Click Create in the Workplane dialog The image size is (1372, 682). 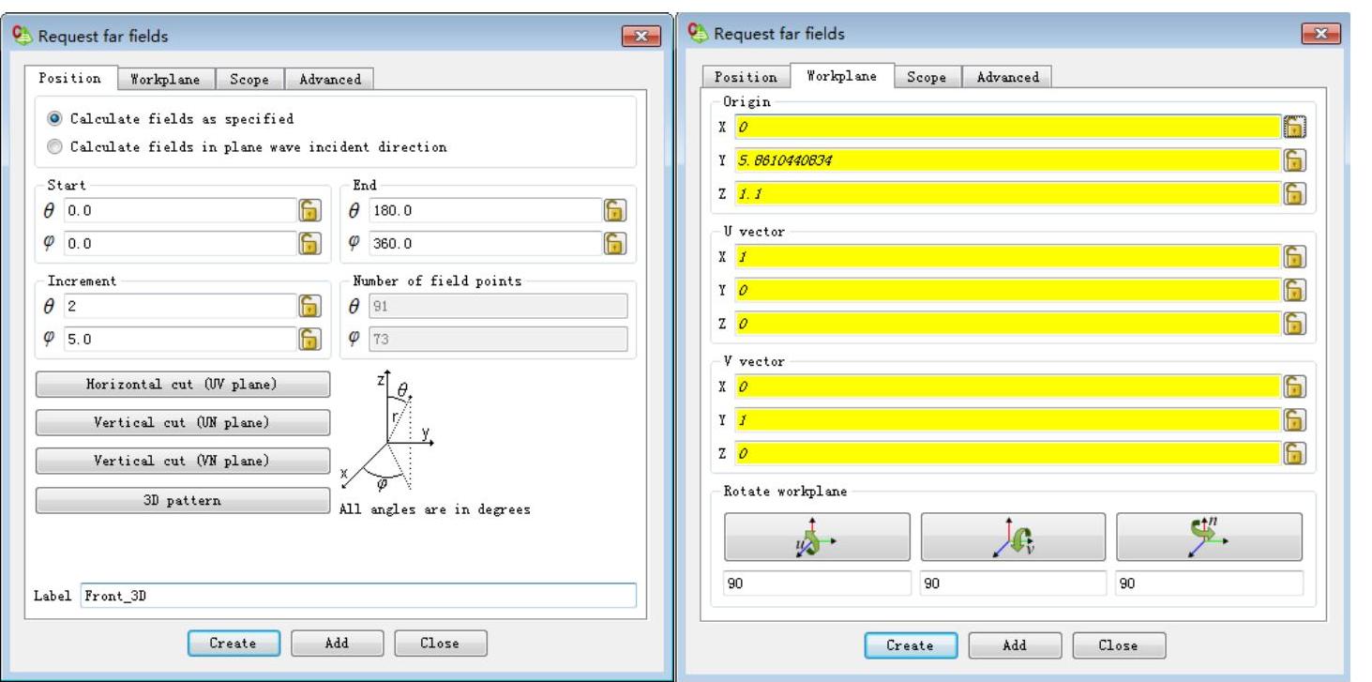(911, 645)
